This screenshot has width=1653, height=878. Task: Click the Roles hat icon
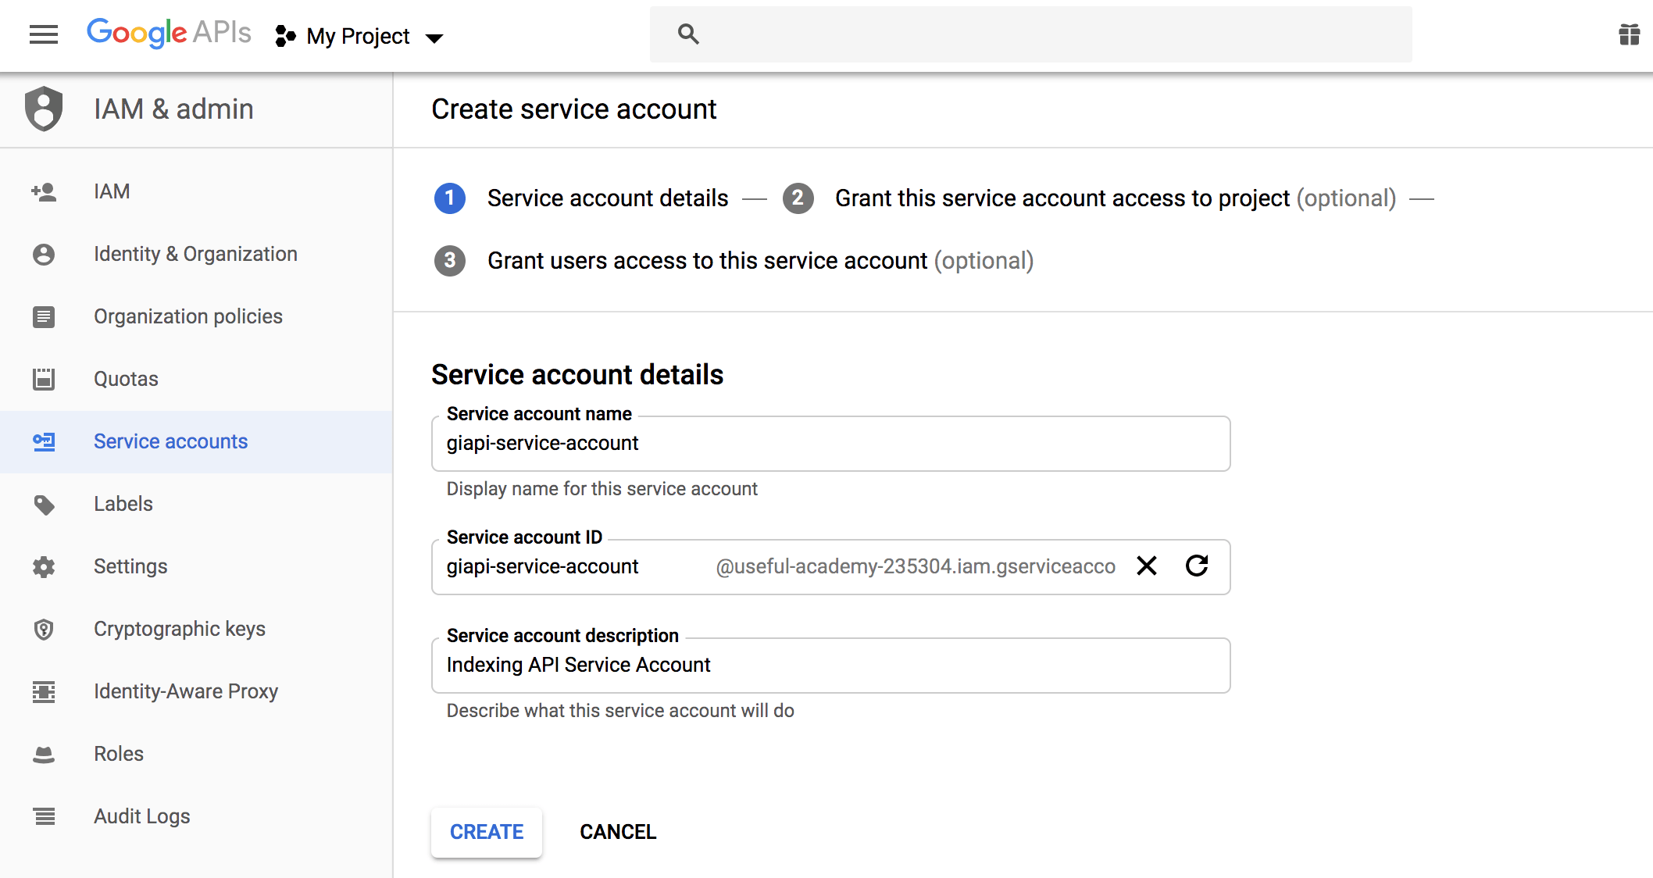point(44,754)
